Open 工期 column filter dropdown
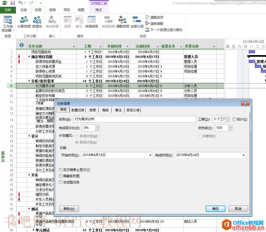The image size is (266, 232). [x=101, y=46]
